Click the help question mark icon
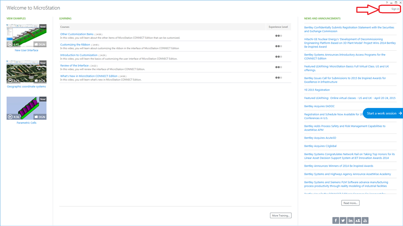Viewport: 403px width, 226px height. 387,3
